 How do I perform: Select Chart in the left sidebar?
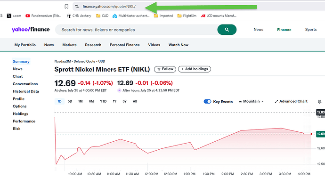pyautogui.click(x=17, y=76)
